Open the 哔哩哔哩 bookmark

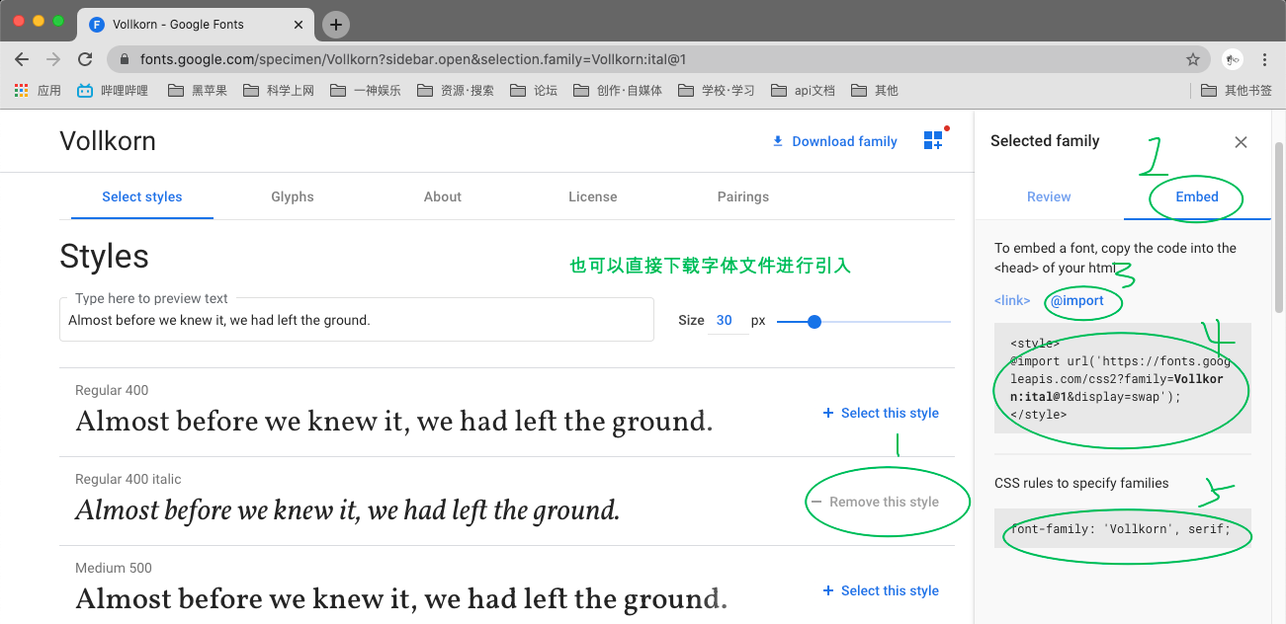tap(113, 91)
